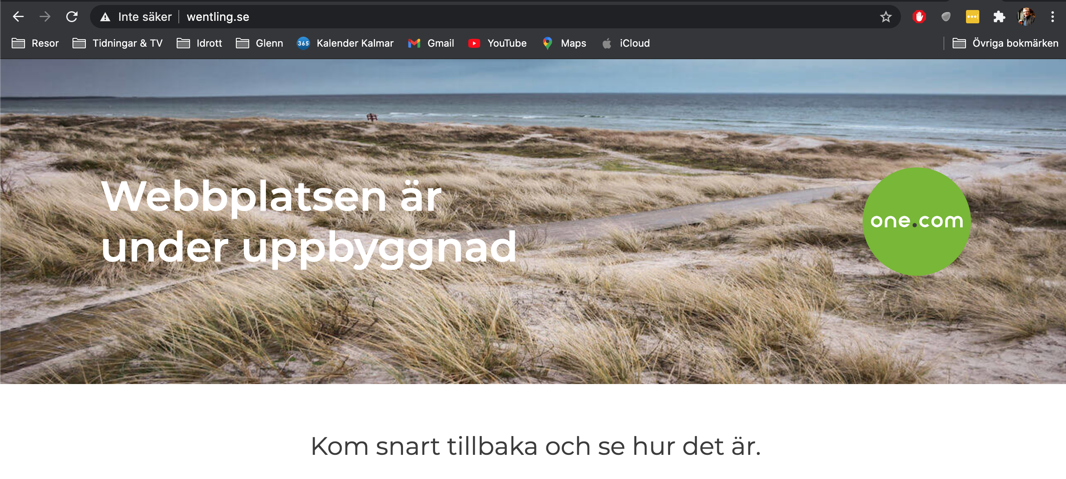Open the red hand ad-blocker extension

[919, 17]
